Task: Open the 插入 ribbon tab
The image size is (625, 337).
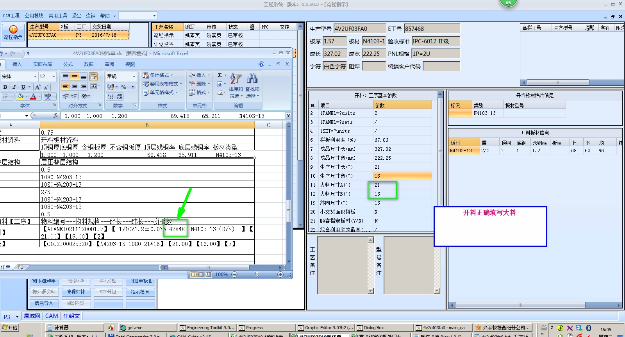Action: point(17,64)
